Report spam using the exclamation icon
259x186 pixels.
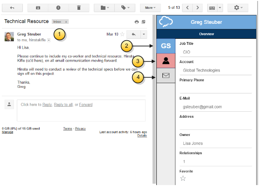coord(58,8)
